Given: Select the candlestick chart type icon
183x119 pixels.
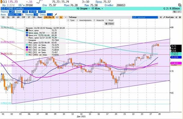Looking at the screenshot, I should click(61, 17).
